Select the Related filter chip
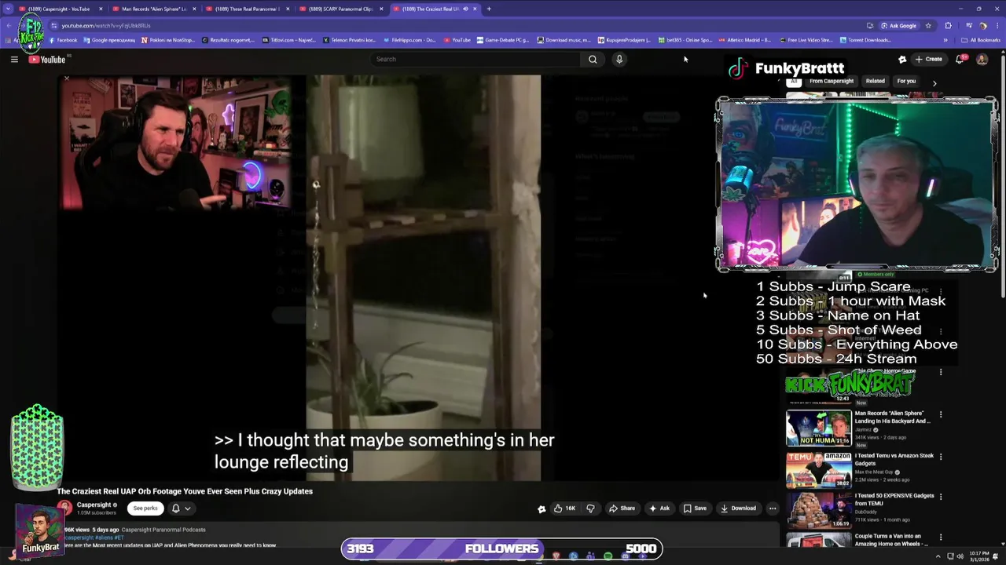The height and width of the screenshot is (565, 1006). click(x=875, y=81)
